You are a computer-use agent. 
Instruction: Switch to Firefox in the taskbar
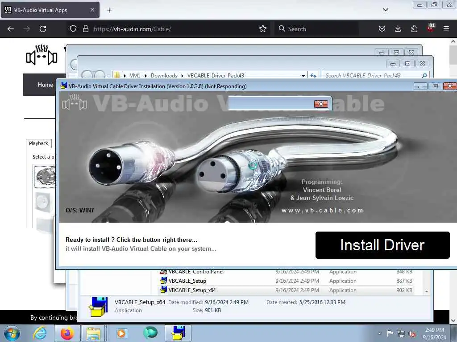[67, 333]
